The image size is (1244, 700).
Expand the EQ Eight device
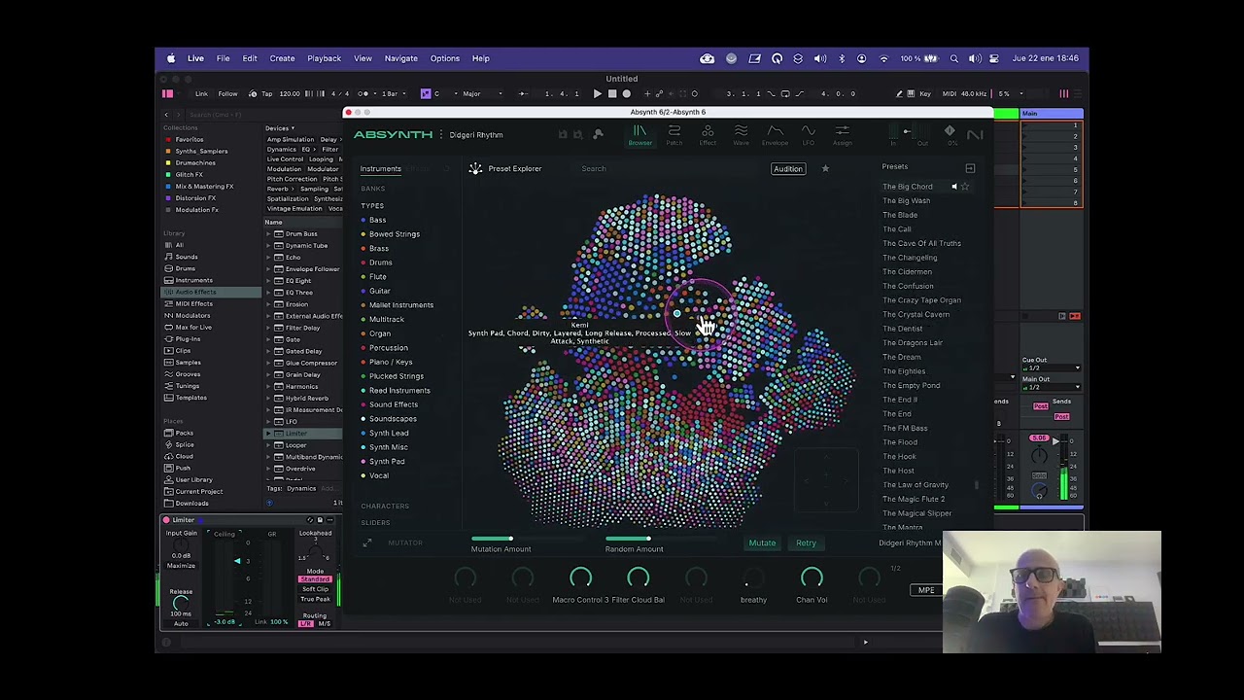pyautogui.click(x=269, y=281)
